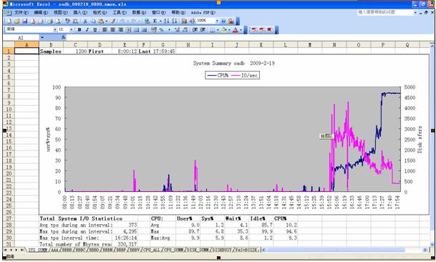Toggle Bold formatting
The width and height of the screenshot is (436, 262).
[x=79, y=30]
